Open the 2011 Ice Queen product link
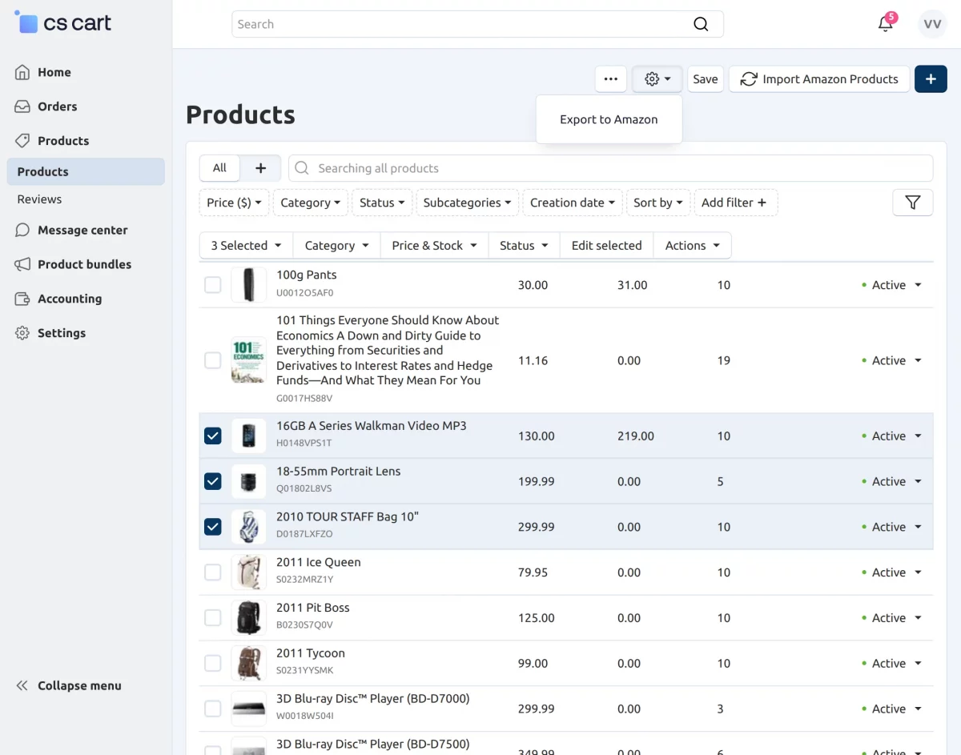The image size is (961, 755). [319, 562]
